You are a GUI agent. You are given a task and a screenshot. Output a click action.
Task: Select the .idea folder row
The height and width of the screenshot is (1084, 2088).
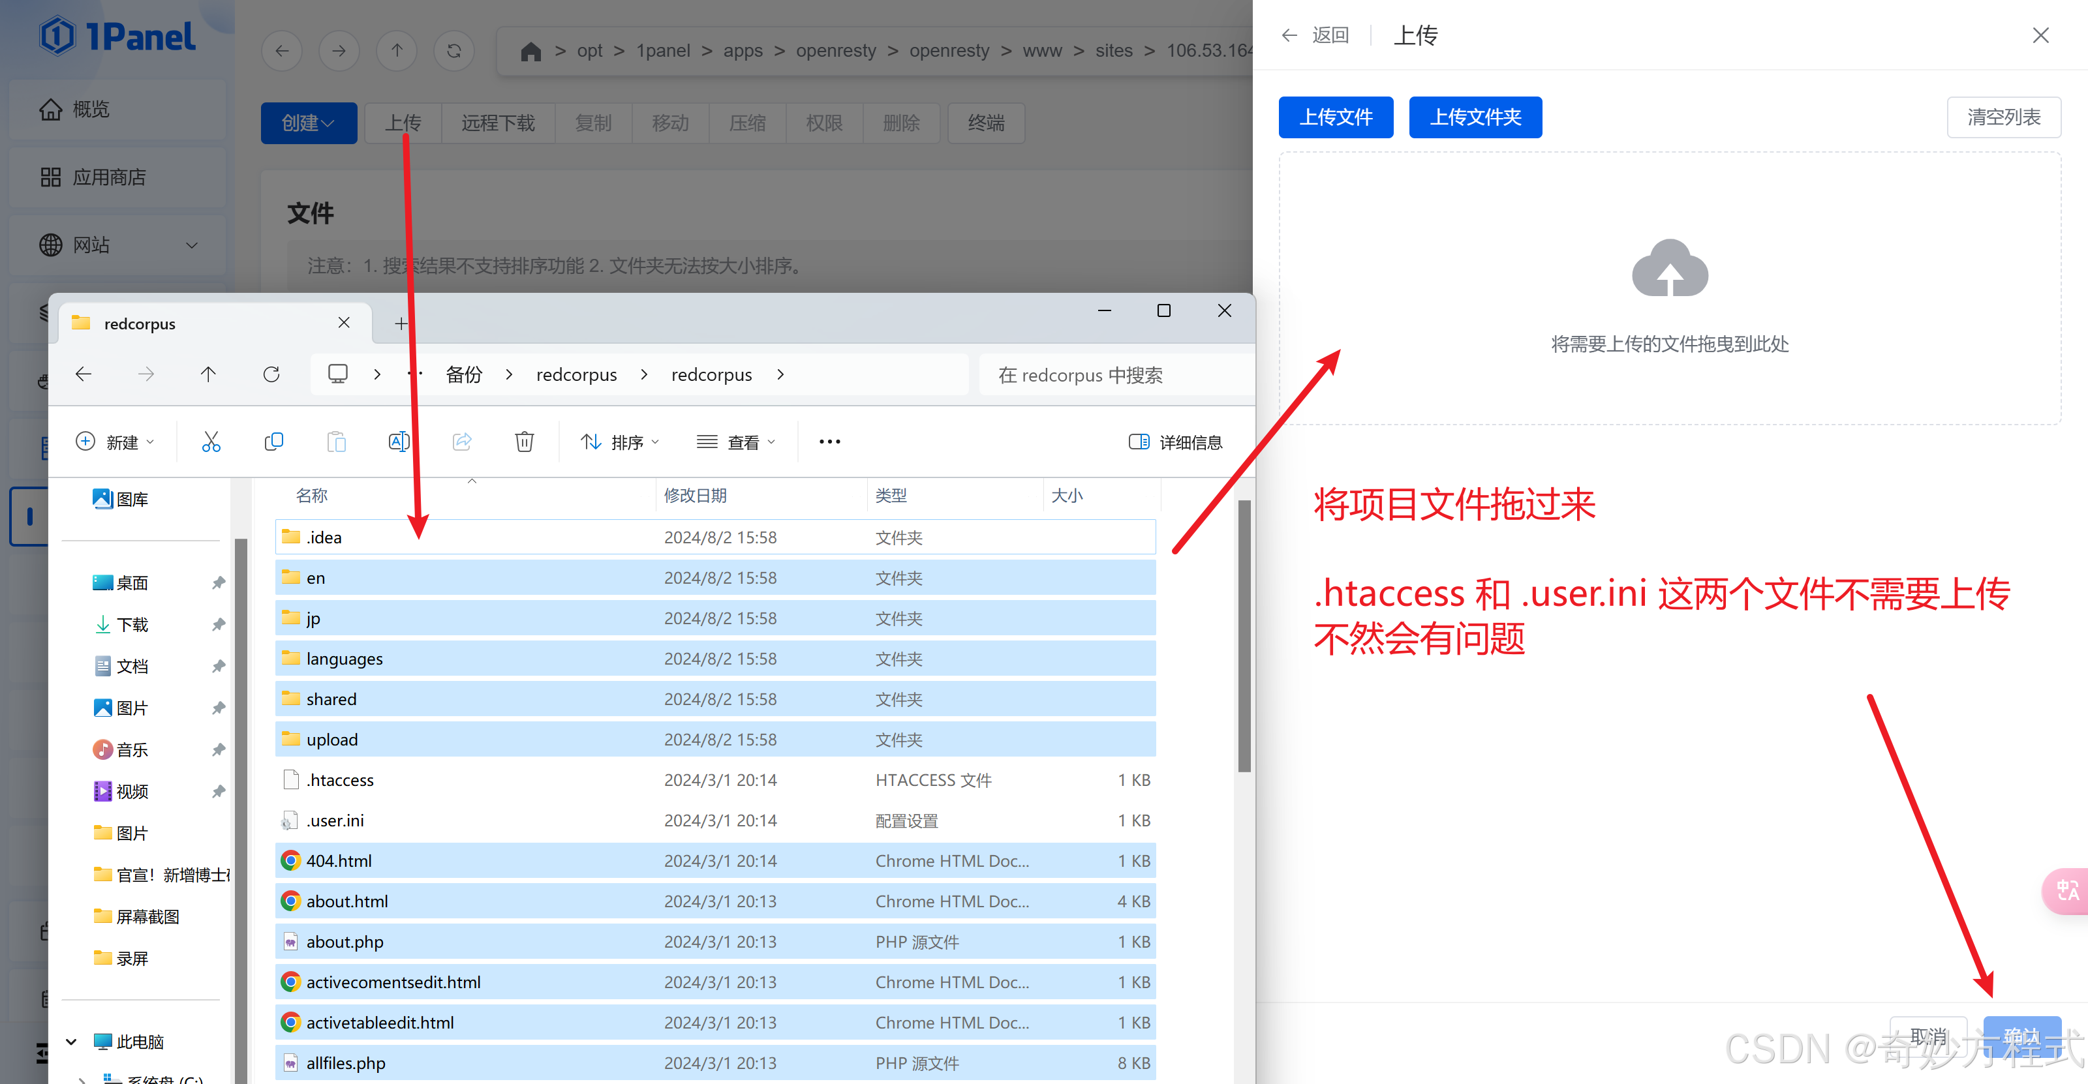tap(716, 537)
